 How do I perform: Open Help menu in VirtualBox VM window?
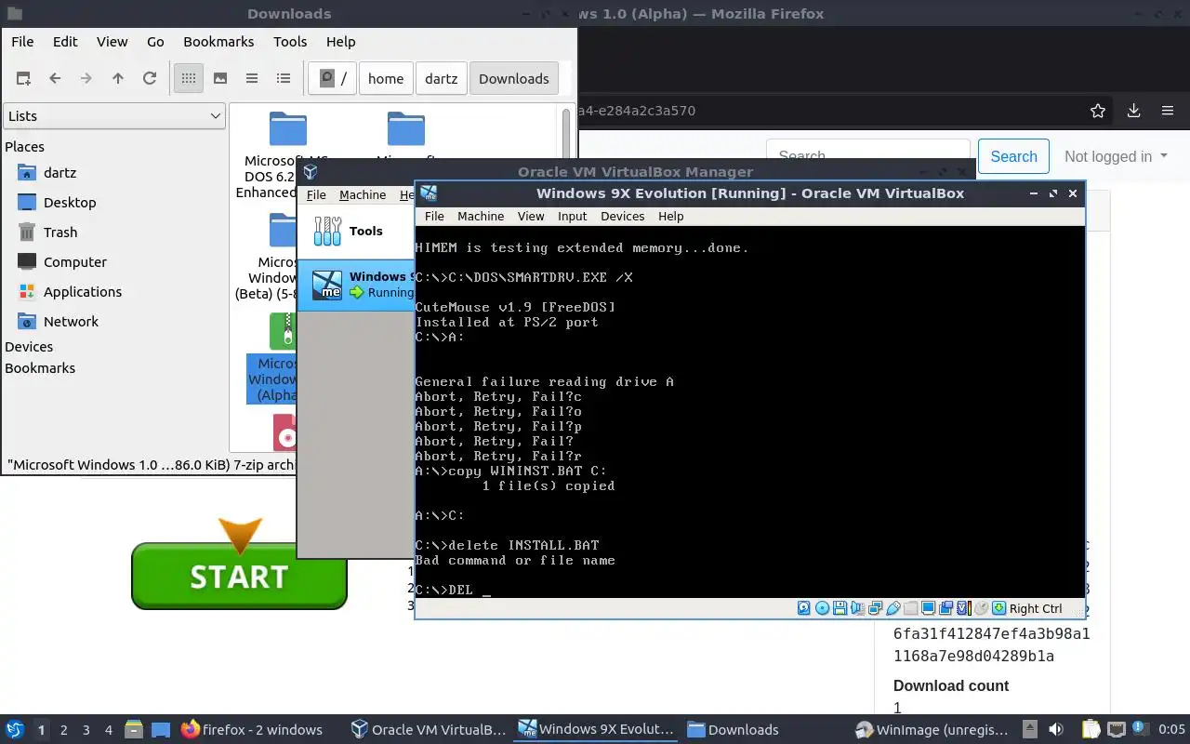click(671, 216)
